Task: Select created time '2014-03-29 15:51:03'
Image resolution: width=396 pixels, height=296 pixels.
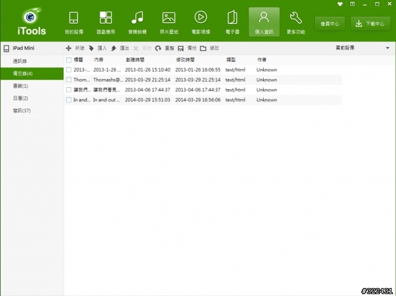Action: [x=147, y=100]
